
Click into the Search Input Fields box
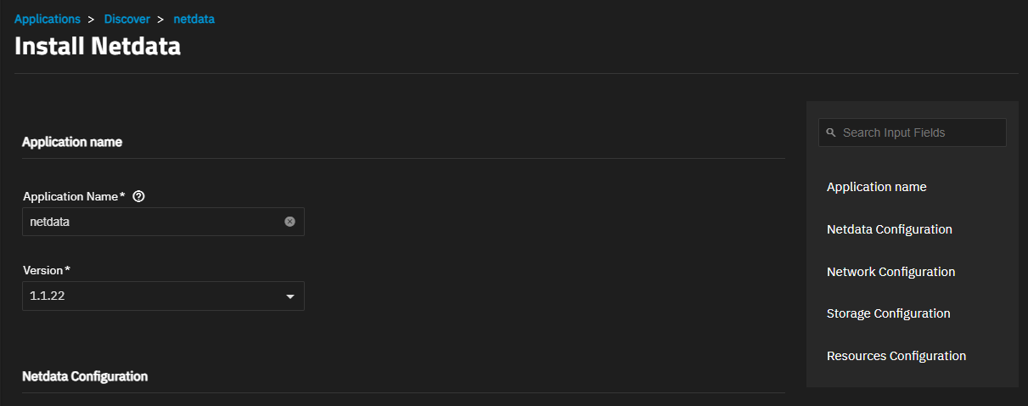coord(913,133)
